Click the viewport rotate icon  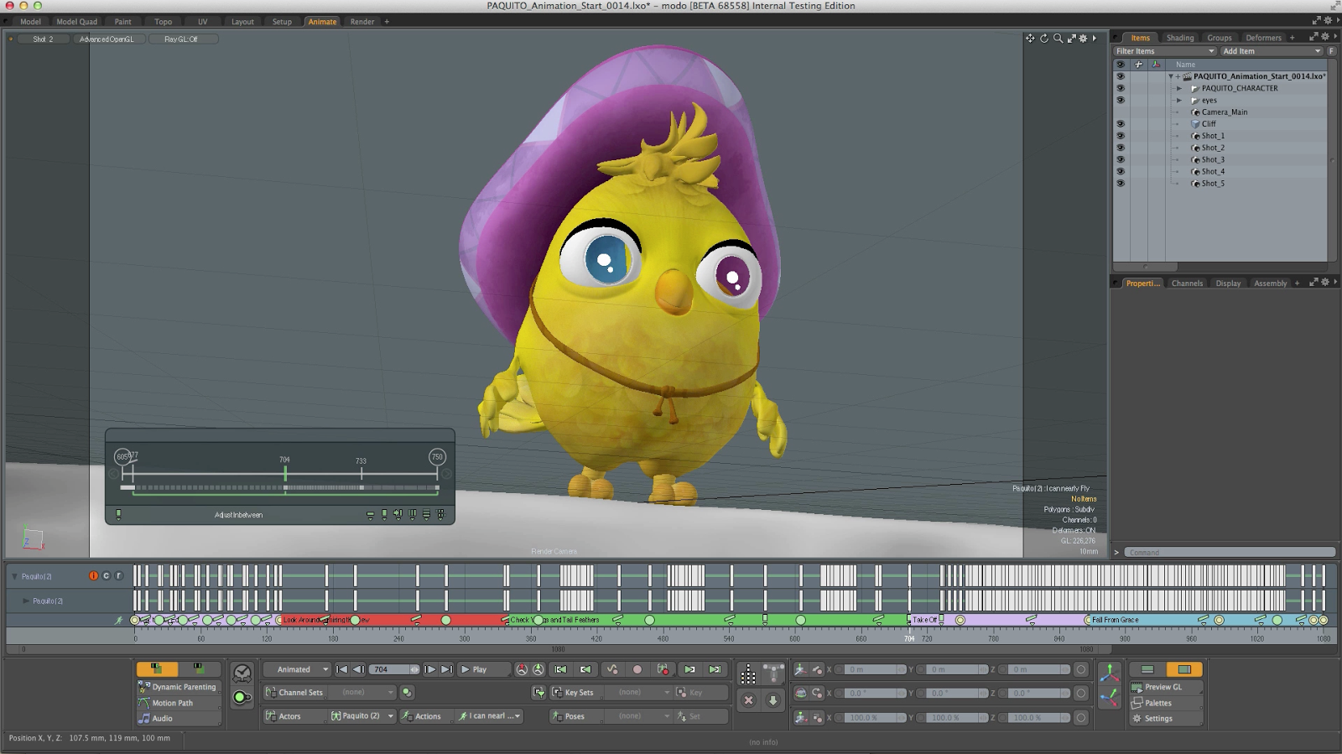pos(1044,39)
